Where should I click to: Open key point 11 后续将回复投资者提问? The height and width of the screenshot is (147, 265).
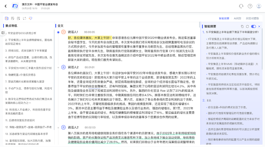[20, 120]
